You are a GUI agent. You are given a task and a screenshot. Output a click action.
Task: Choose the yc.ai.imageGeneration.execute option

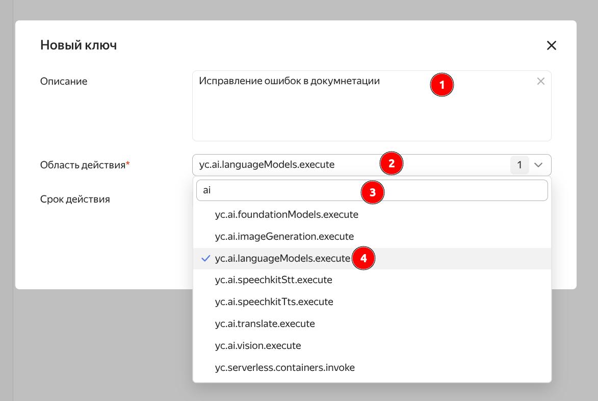coord(284,237)
